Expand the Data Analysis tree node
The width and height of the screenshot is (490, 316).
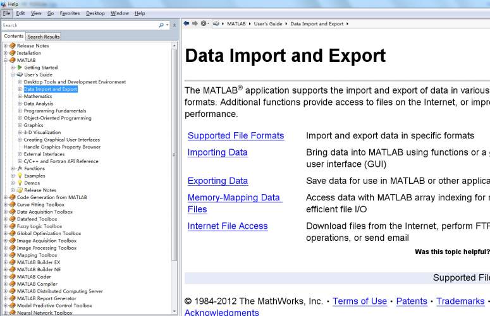(x=20, y=104)
